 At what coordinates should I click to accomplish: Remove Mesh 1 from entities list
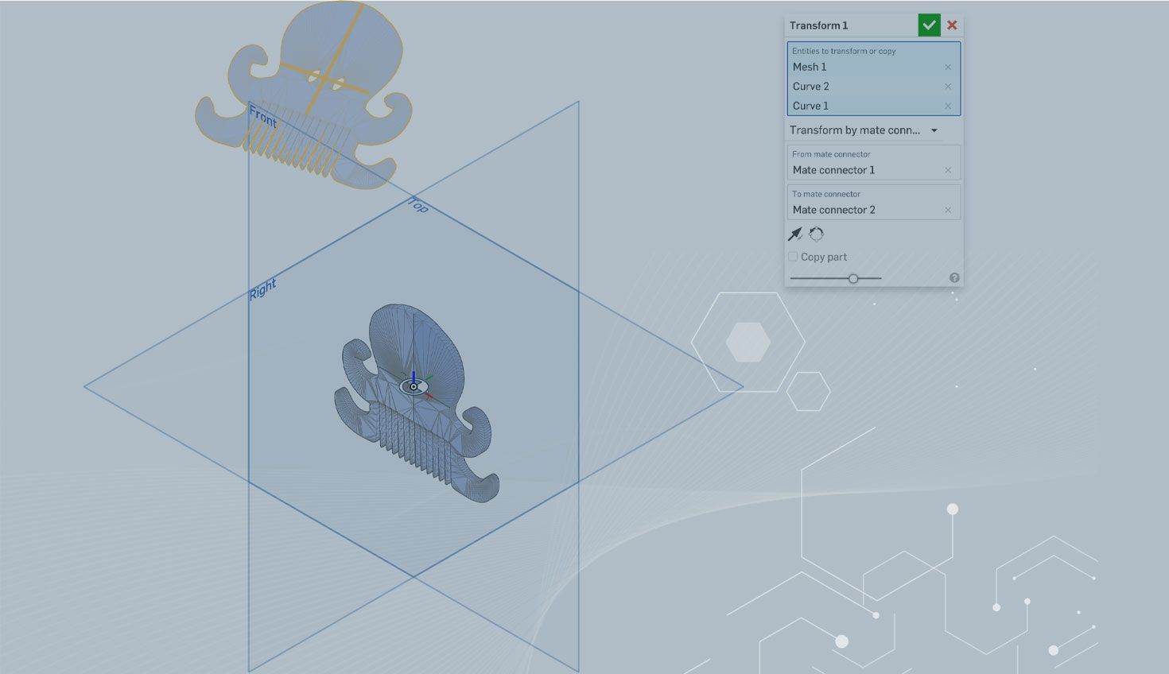(x=947, y=68)
